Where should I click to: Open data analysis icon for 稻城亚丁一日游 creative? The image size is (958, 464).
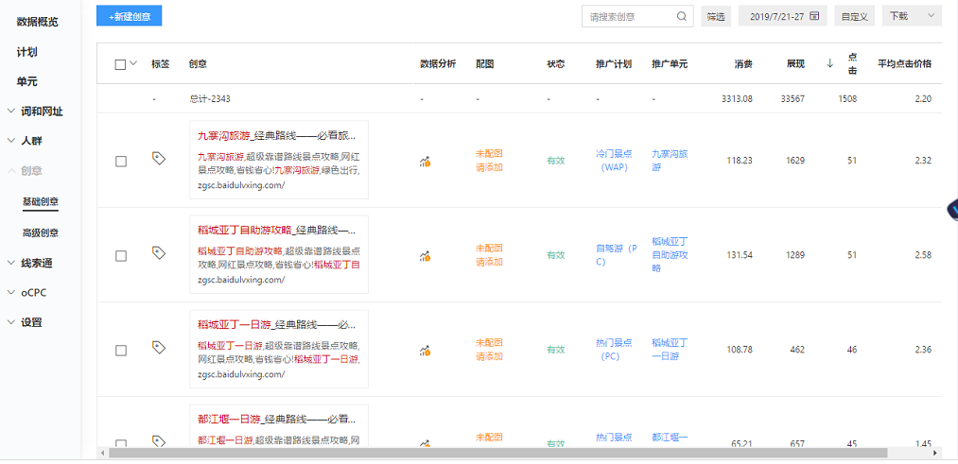click(425, 351)
